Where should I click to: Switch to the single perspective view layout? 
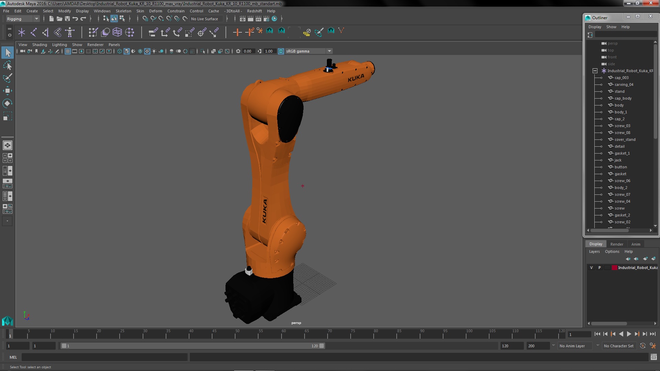(x=8, y=145)
